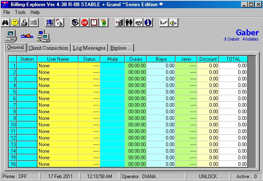263x181 pixels.
Task: Click Station cell in row 2
Action: pos(27,72)
